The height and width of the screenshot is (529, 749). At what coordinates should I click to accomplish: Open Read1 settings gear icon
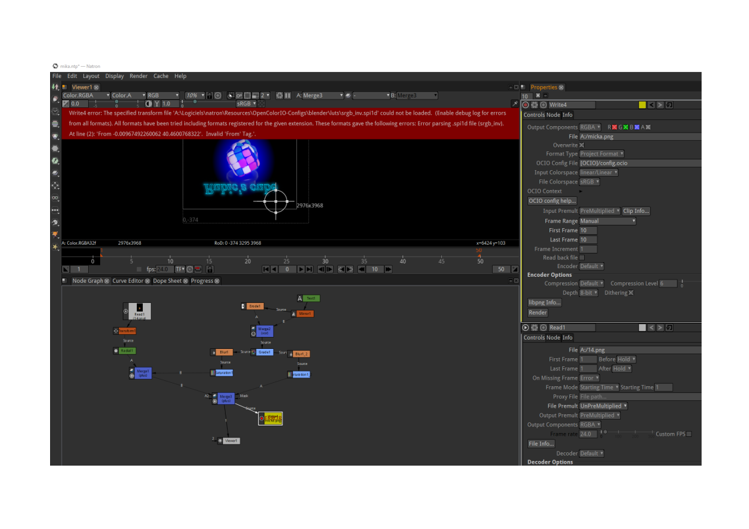(x=535, y=328)
